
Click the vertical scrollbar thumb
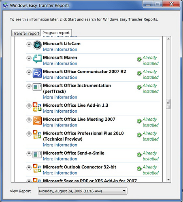168,104
